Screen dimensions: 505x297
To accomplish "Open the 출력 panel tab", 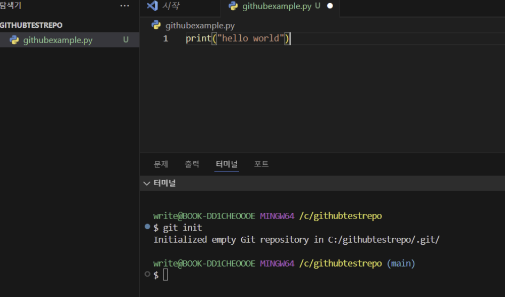I will (192, 164).
